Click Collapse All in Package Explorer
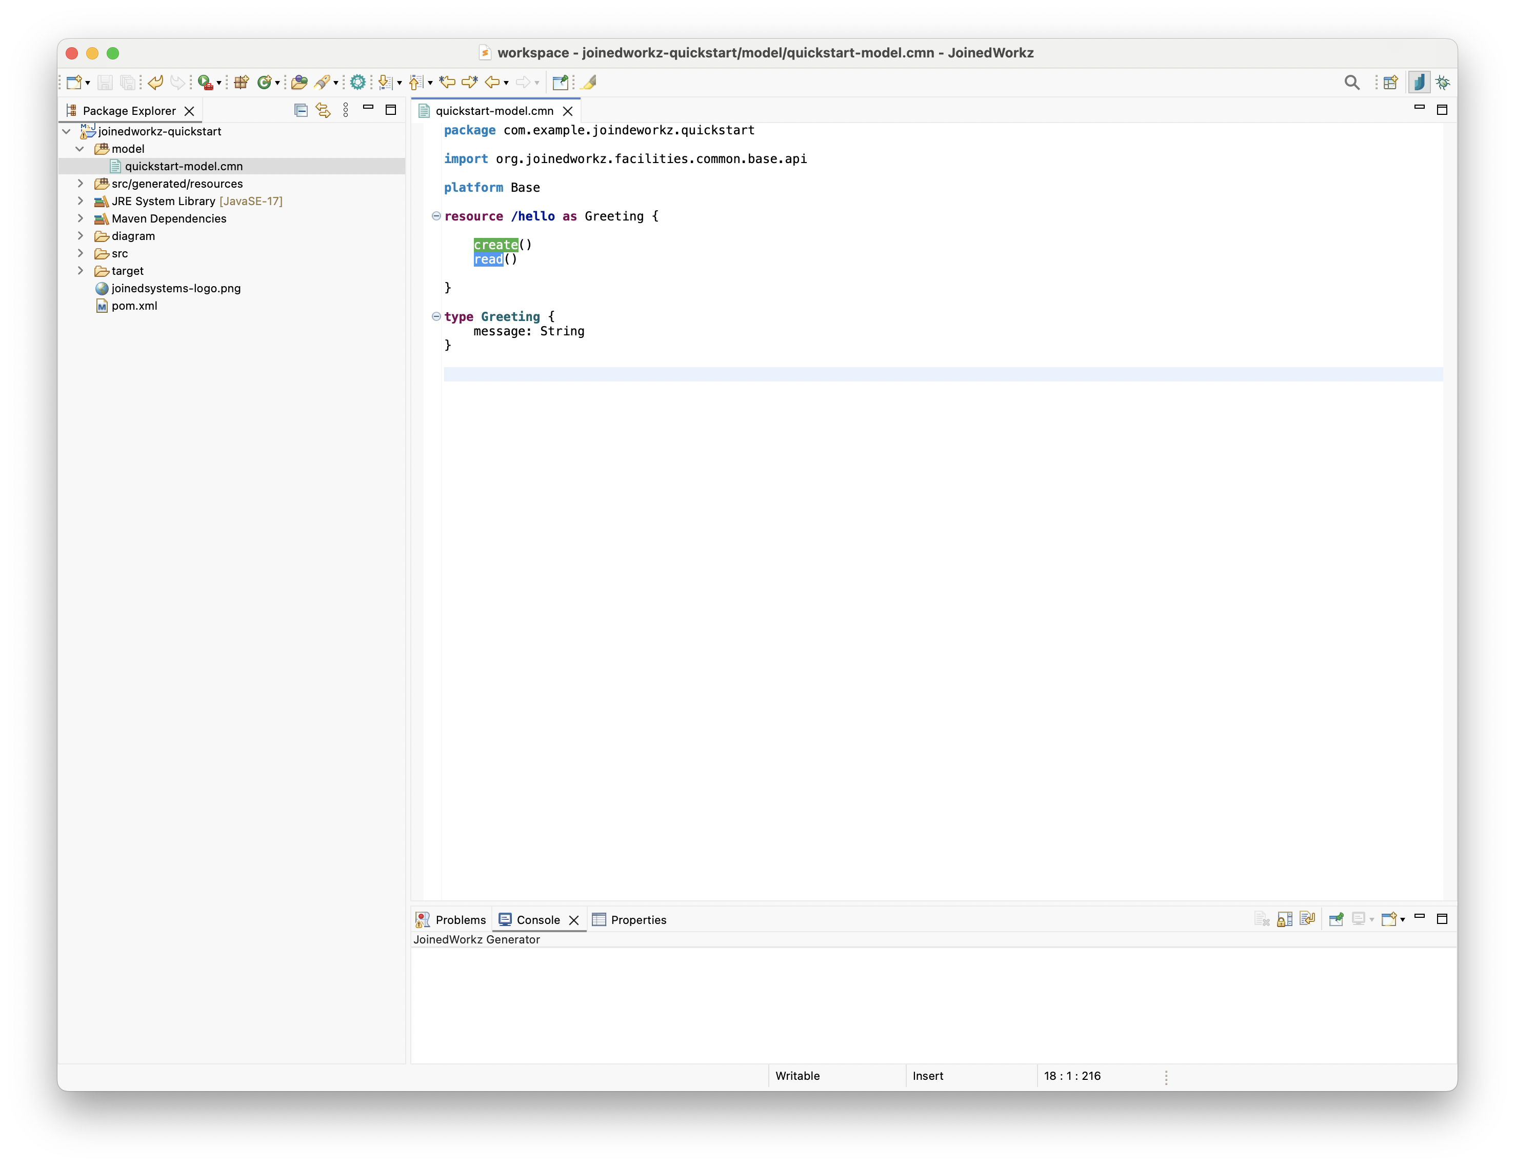 tap(301, 110)
